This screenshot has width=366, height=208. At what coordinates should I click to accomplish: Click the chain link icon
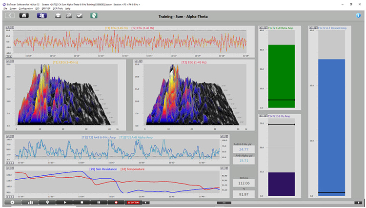click(69, 16)
